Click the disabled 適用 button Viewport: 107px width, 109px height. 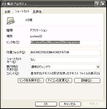pyautogui.click(x=94, y=104)
